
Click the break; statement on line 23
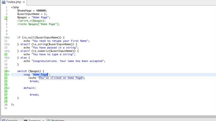coord(34,81)
